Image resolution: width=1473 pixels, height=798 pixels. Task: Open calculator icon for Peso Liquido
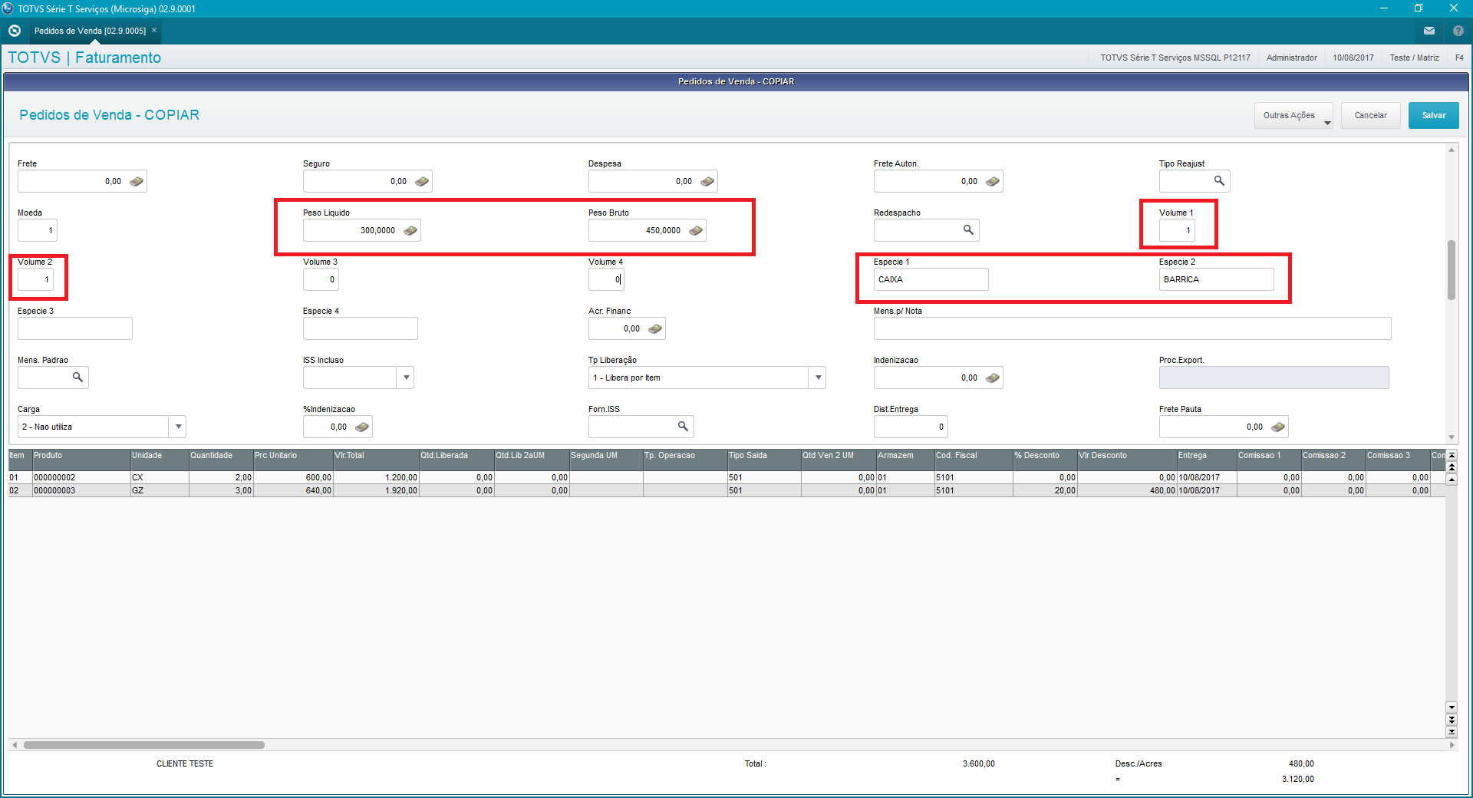(x=410, y=231)
